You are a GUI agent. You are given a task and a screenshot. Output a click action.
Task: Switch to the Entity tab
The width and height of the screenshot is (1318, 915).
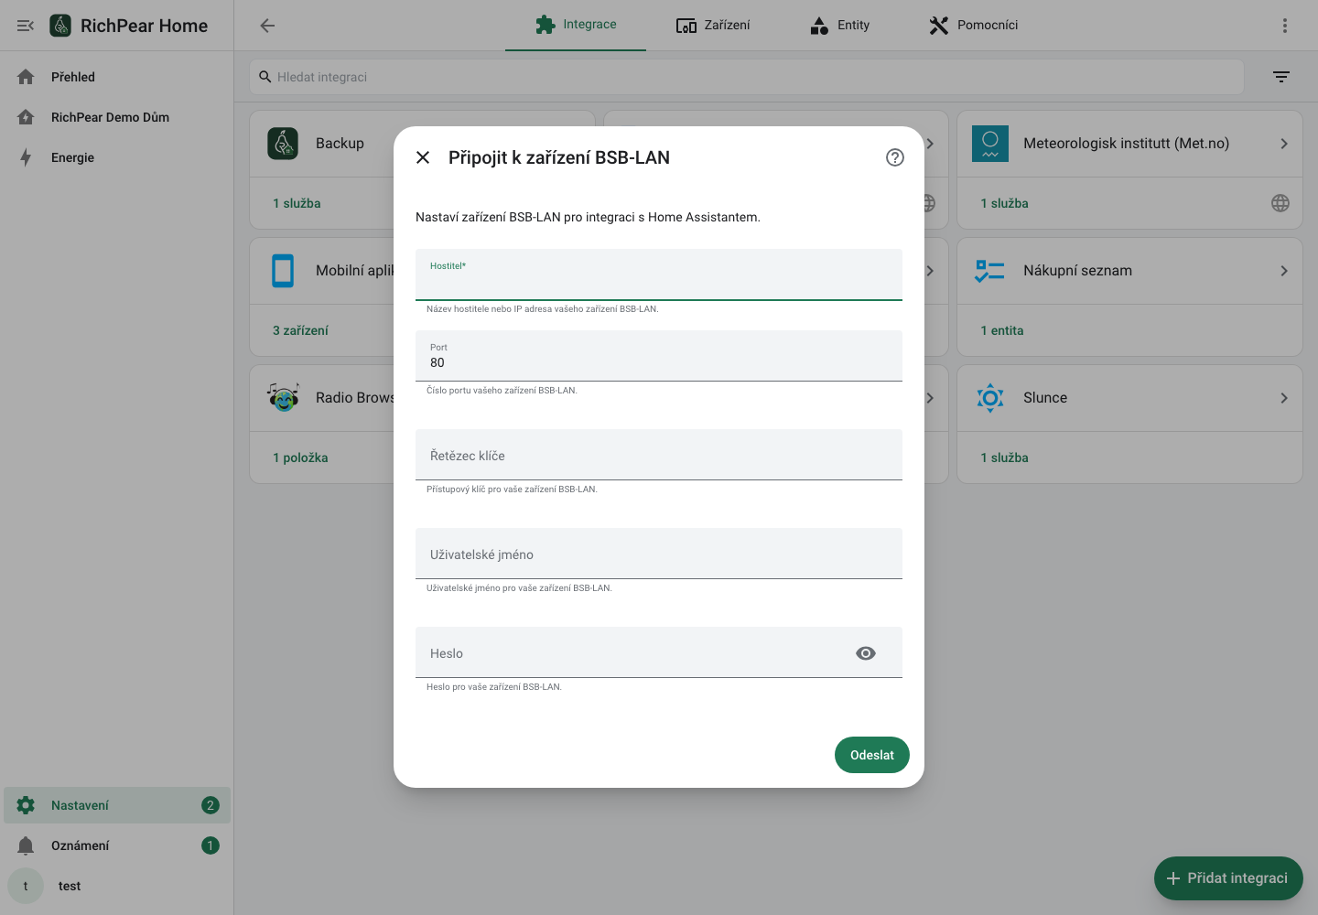[x=839, y=25]
